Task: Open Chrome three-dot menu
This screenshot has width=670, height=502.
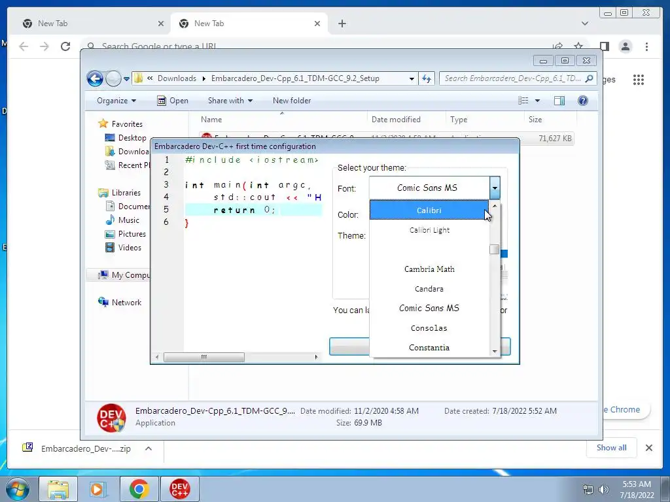Action: point(646,46)
